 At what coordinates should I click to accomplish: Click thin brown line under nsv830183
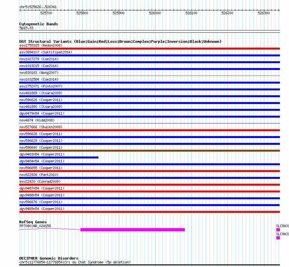coord(149,75)
